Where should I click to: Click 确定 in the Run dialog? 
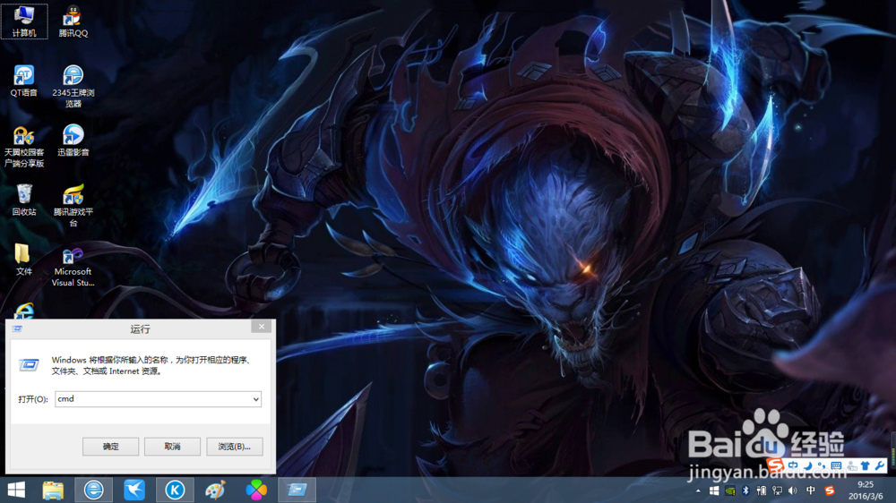coord(110,447)
